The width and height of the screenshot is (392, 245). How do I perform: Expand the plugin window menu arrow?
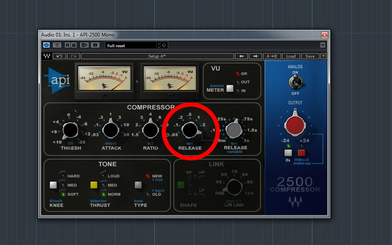pyautogui.click(x=323, y=45)
